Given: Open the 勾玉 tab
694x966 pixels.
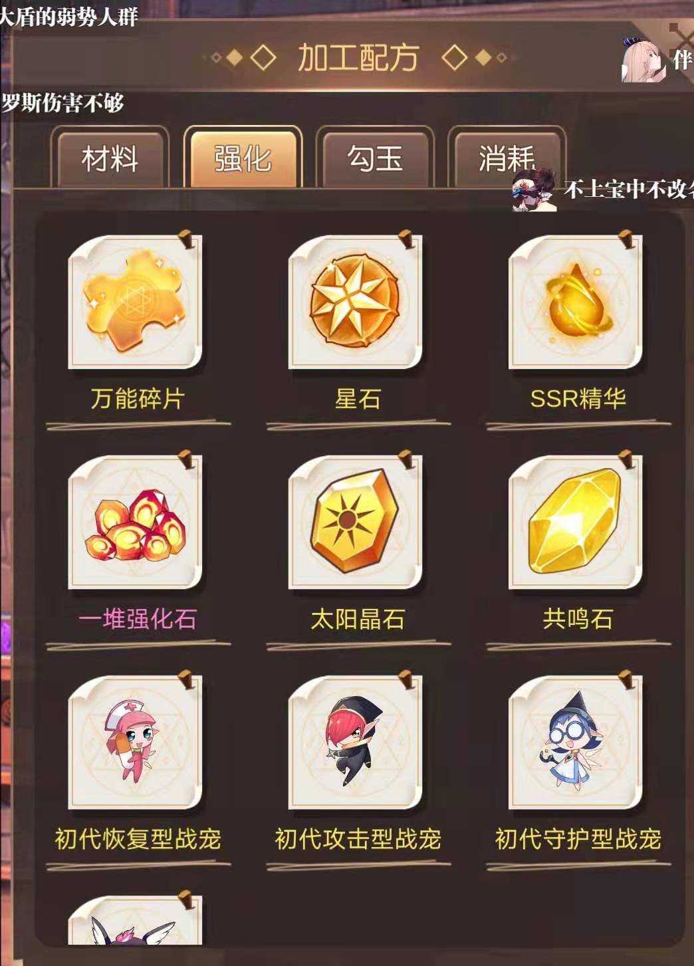Looking at the screenshot, I should pos(375,158).
